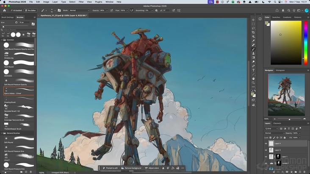Viewport: 310px width, 174px height.
Task: Select the Zoom tool
Action: [253, 83]
